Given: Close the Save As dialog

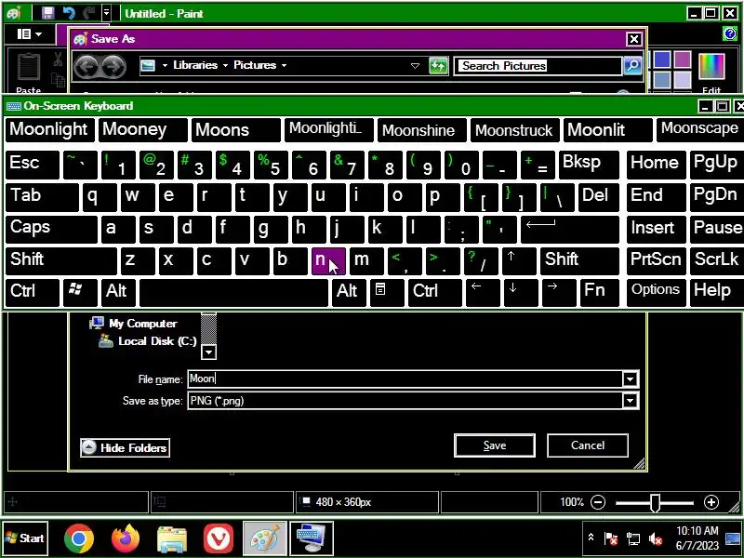Looking at the screenshot, I should (x=634, y=39).
